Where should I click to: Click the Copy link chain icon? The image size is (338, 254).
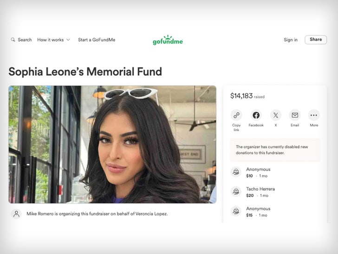point(236,115)
